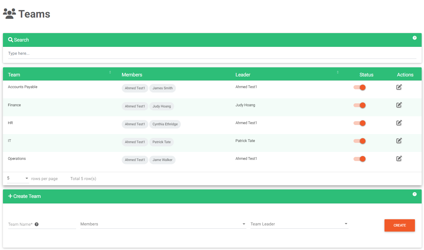Open the Team Leader dropdown
Screen dimensions: 424x250
tap(346, 224)
